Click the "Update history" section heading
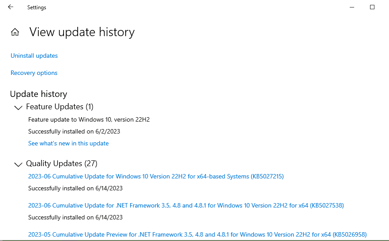389x241 pixels. point(38,94)
